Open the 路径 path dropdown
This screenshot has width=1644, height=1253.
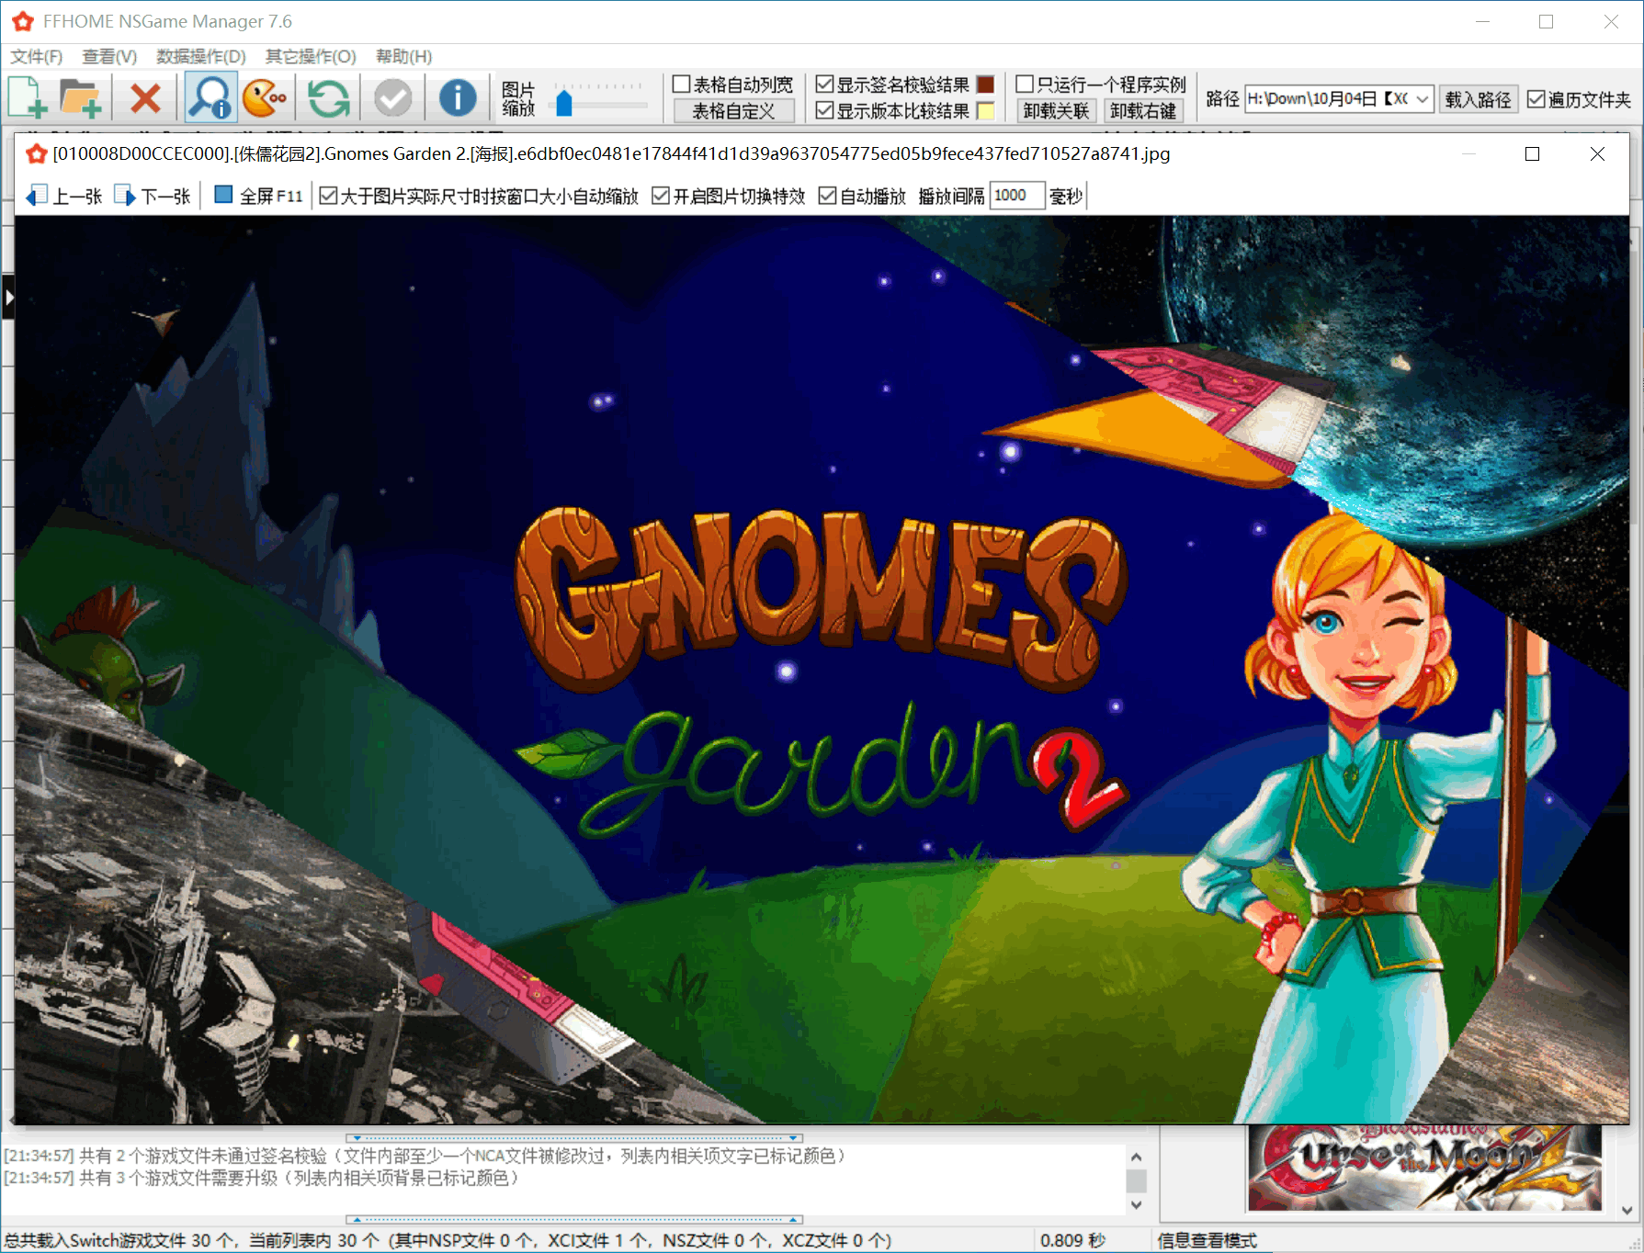[x=1423, y=99]
